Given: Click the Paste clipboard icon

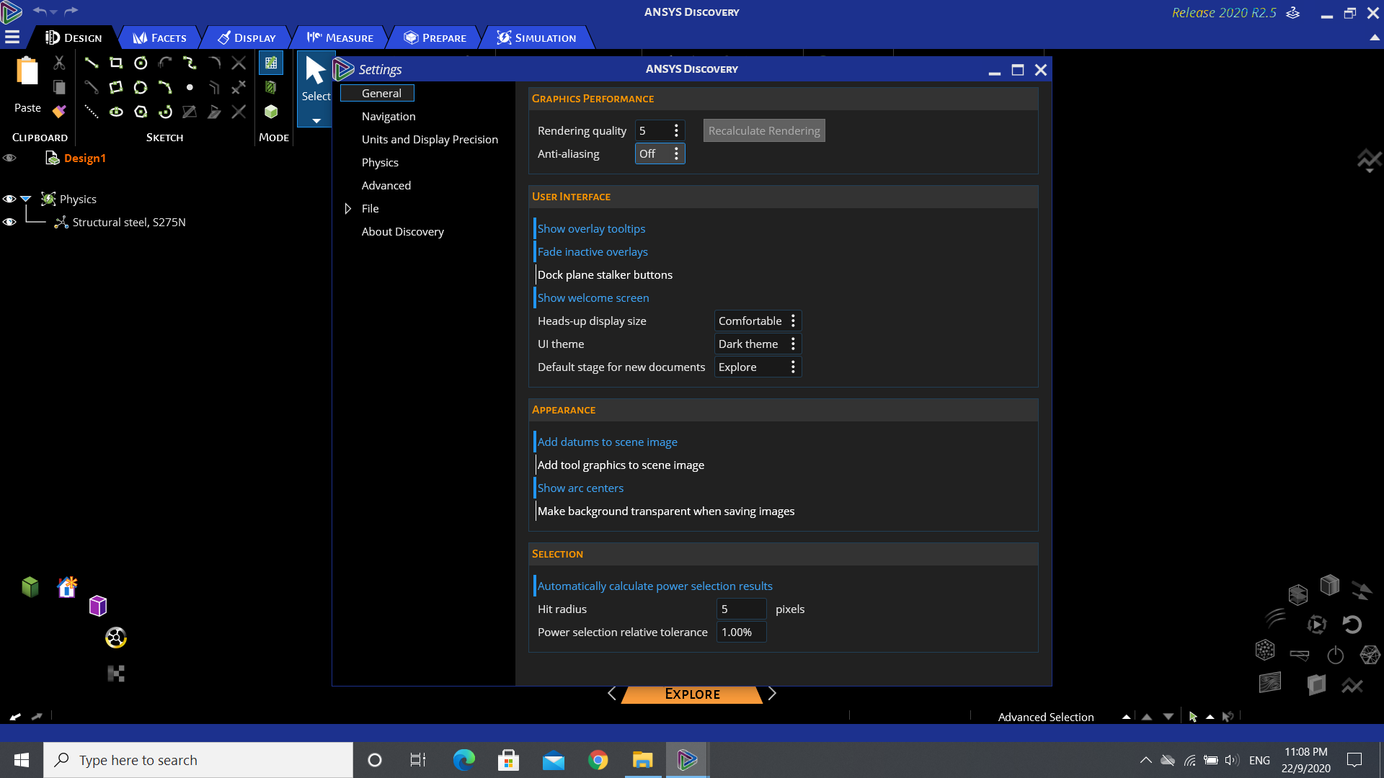Looking at the screenshot, I should point(27,72).
